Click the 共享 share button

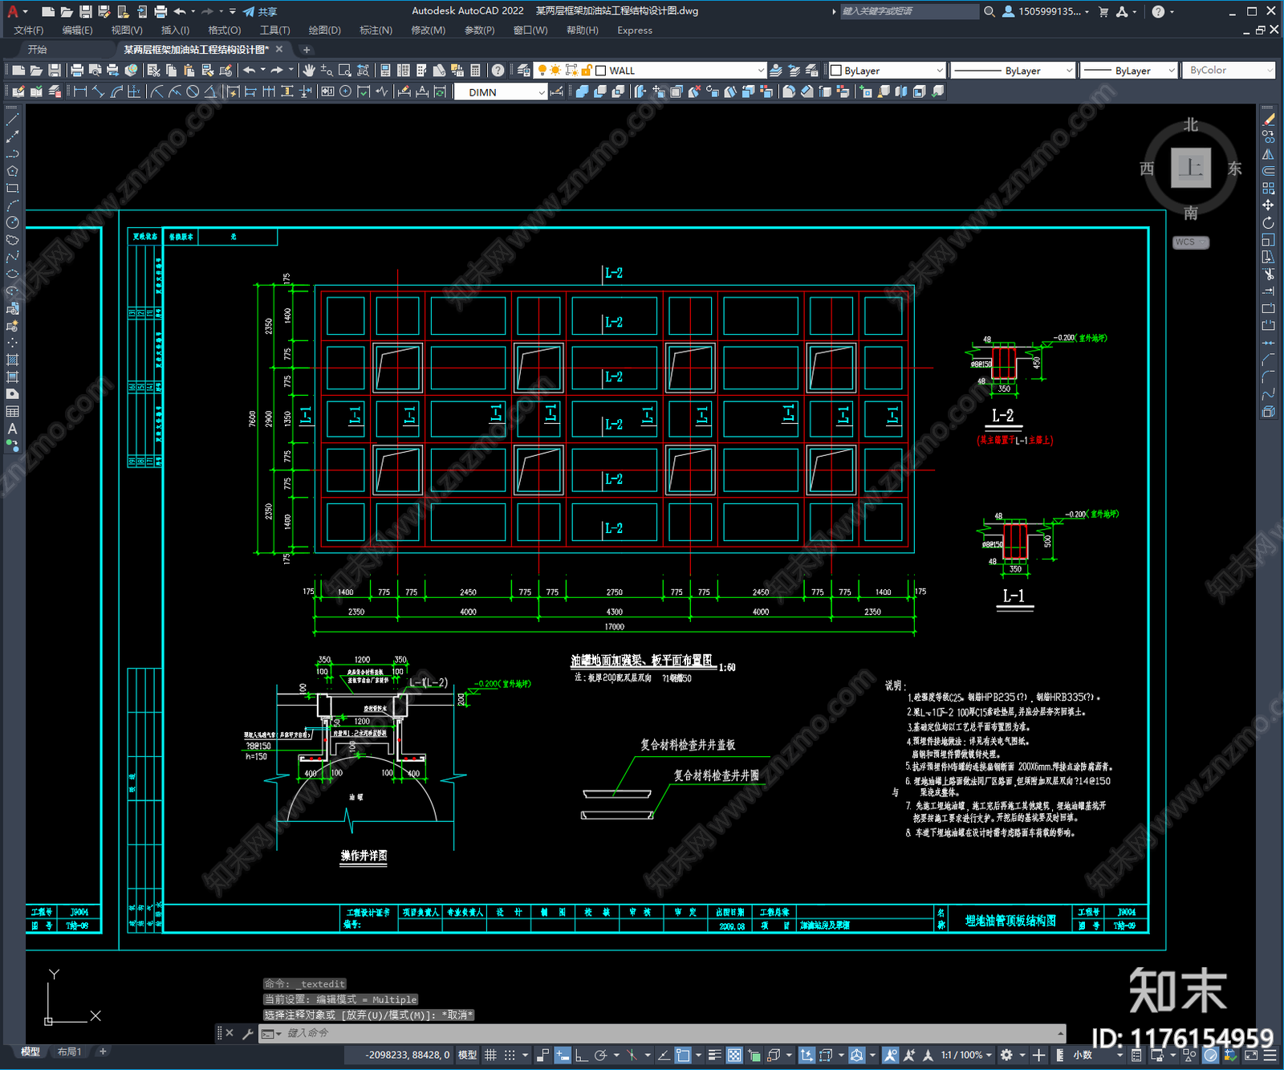260,12
